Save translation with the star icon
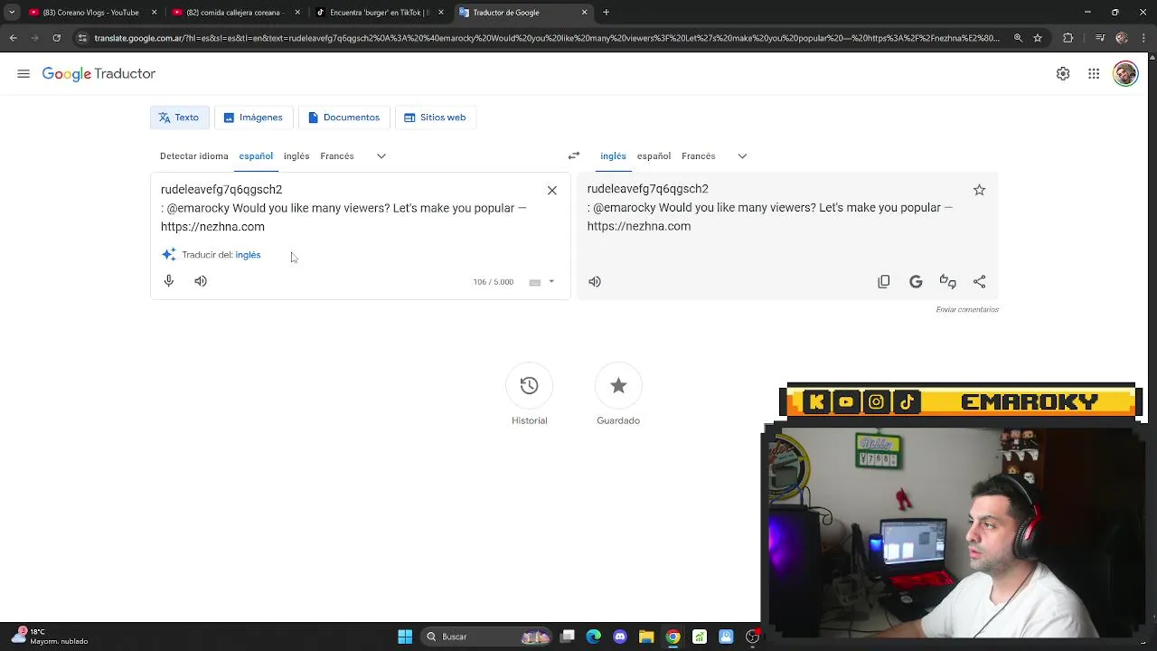Image resolution: width=1157 pixels, height=651 pixels. point(979,190)
